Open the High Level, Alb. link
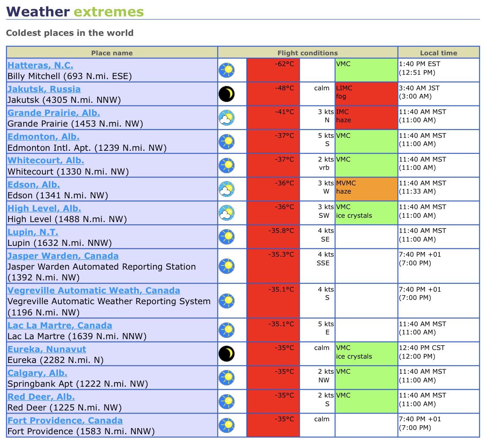 [44, 208]
